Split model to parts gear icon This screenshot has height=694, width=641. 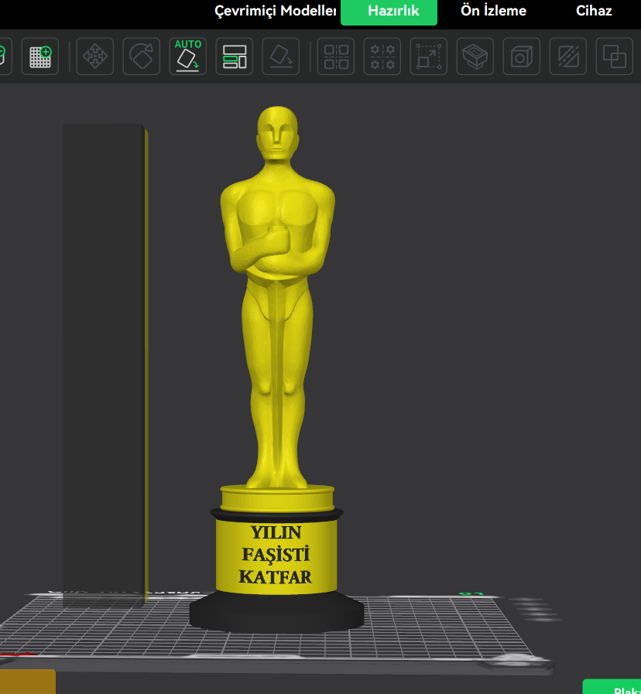click(382, 56)
